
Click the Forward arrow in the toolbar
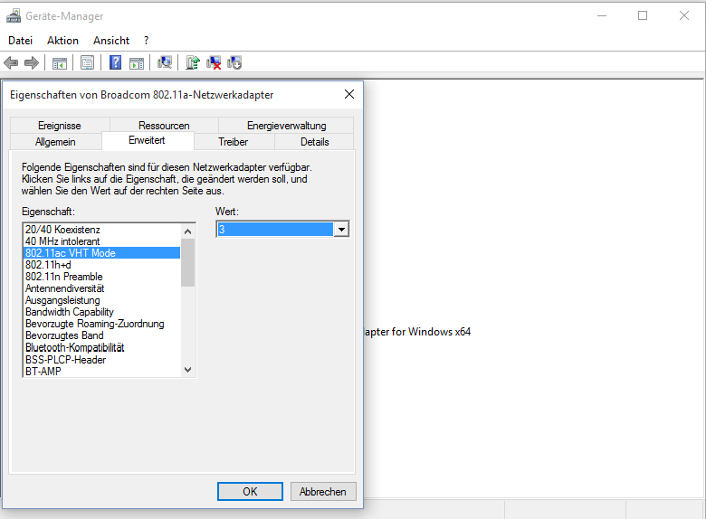32,62
